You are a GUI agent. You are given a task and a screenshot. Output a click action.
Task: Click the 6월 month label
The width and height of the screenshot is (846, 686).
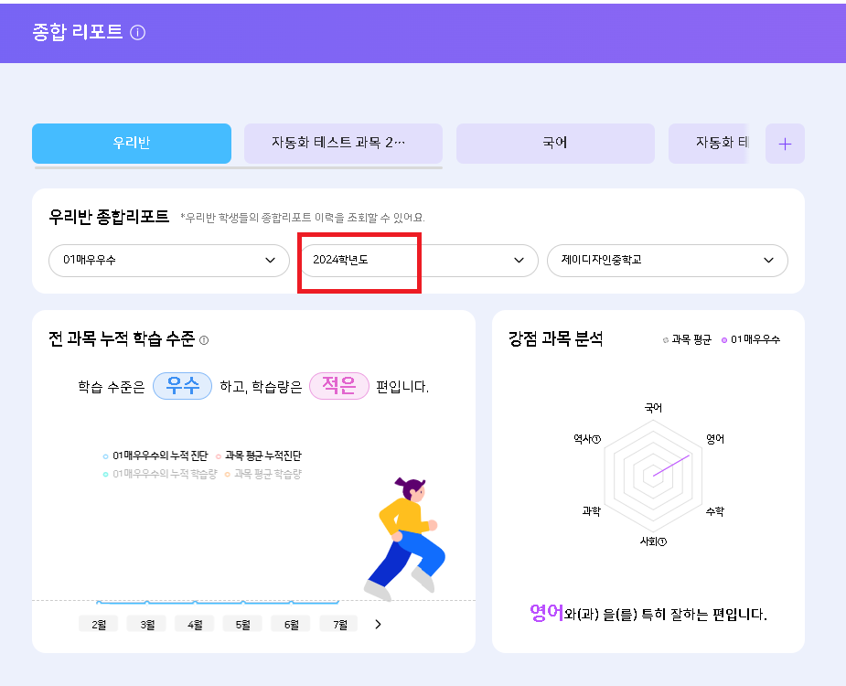[x=291, y=625]
